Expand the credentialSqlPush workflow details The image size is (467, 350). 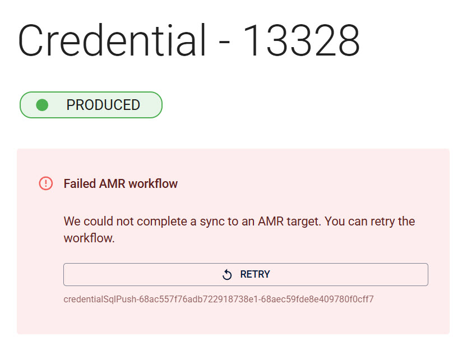pos(219,299)
